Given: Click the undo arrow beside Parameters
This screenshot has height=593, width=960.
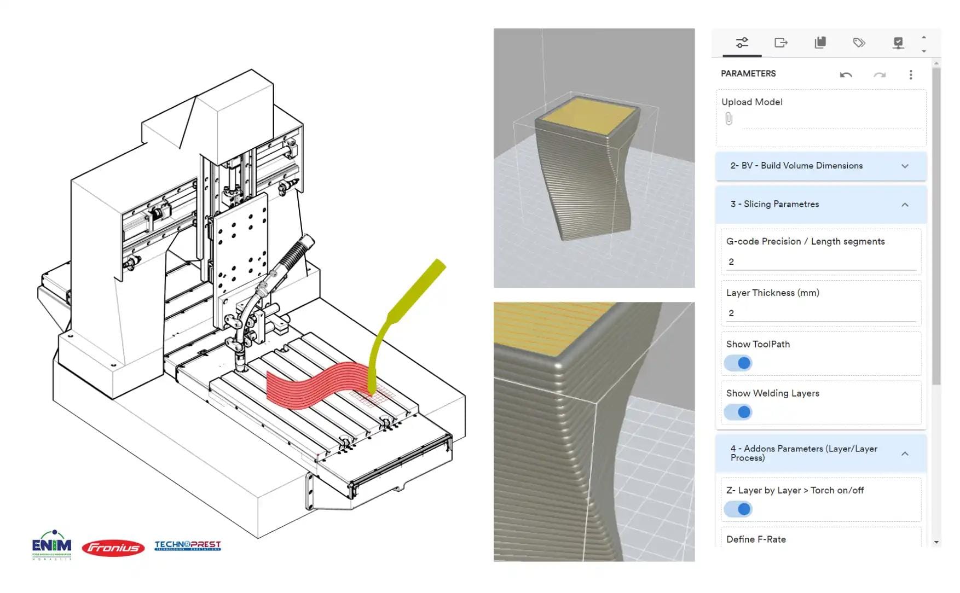Looking at the screenshot, I should (x=846, y=74).
